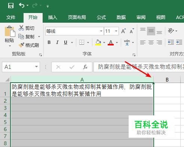This screenshot has width=184, height=147.
Task: Click the 复制 copy button
Action: (x=27, y=36)
